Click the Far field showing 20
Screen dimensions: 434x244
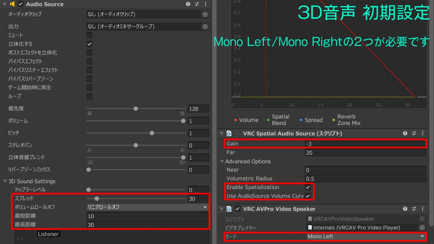(366, 153)
